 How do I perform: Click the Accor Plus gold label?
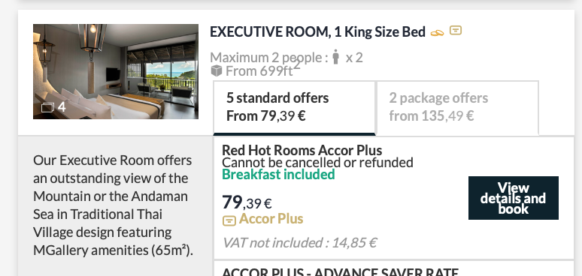click(x=271, y=219)
